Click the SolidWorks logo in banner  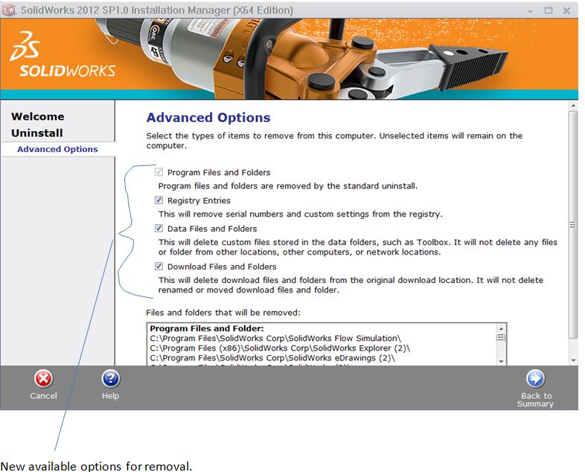point(62,58)
